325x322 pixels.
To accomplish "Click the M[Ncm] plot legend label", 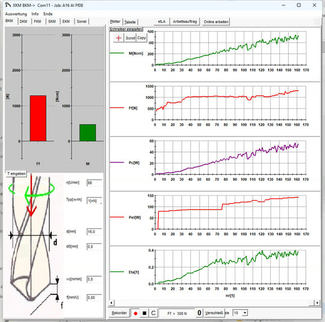I will pos(136,53).
